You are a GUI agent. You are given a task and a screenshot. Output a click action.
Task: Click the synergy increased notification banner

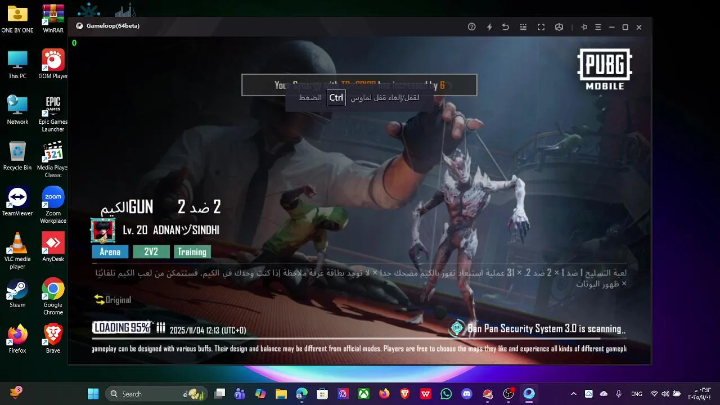click(359, 85)
